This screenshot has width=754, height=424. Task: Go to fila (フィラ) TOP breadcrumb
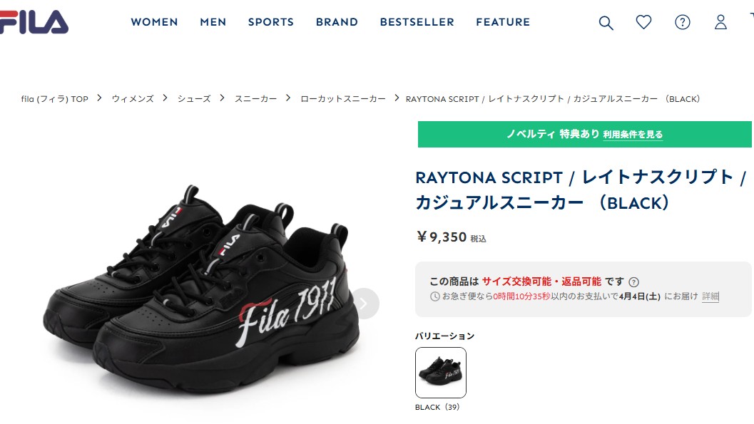(x=55, y=99)
